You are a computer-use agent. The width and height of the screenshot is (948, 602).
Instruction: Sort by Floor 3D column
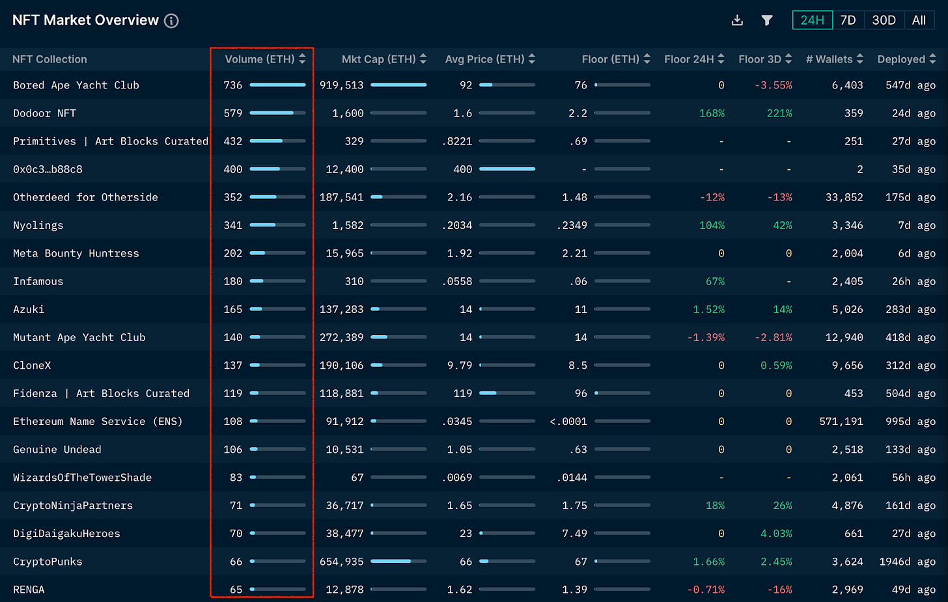click(x=765, y=59)
